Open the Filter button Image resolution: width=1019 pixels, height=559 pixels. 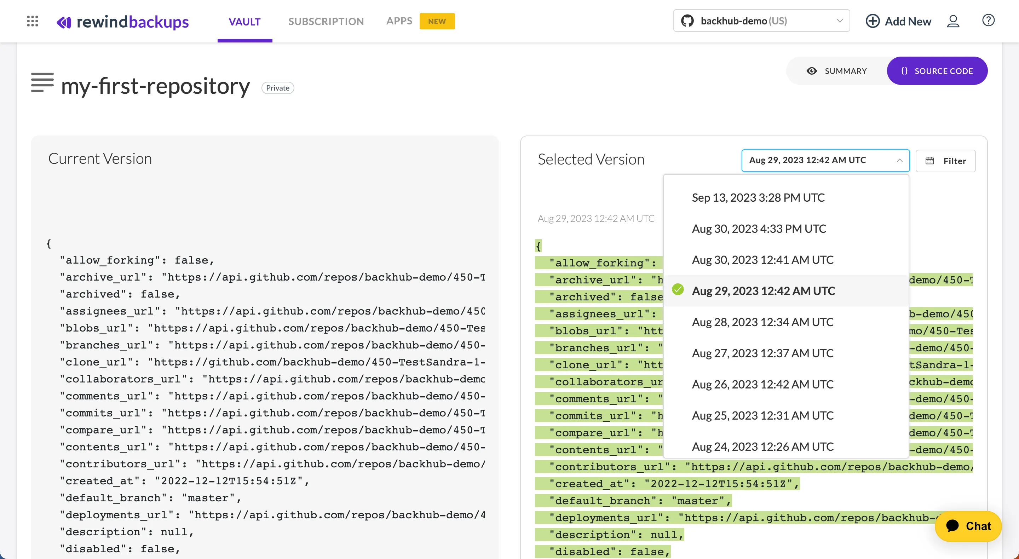click(x=945, y=161)
